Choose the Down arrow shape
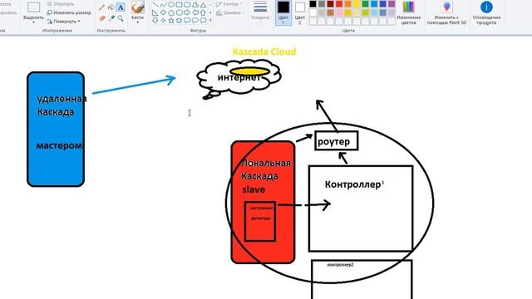Viewport: 532px width, 299px height. (x=155, y=20)
